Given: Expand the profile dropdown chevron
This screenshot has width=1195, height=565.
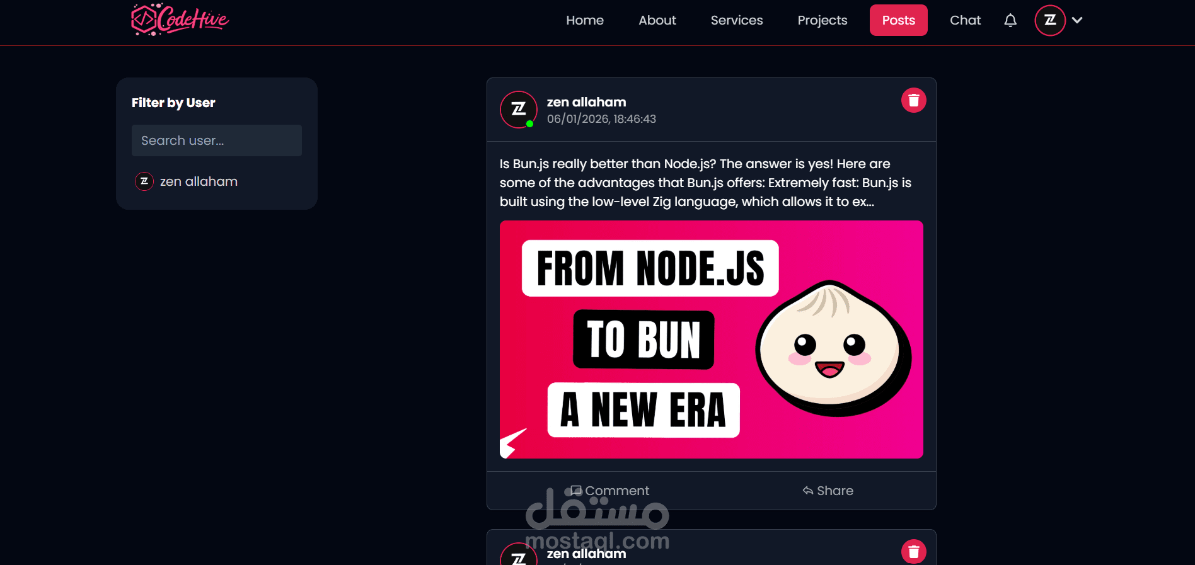Looking at the screenshot, I should tap(1077, 20).
